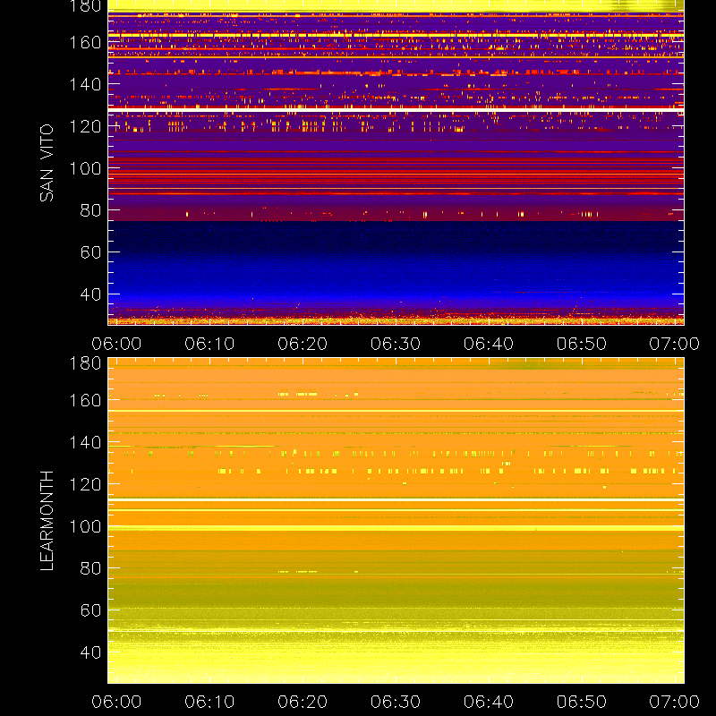This screenshot has height=716, width=716.
Task: Pick the 180 tick label on Learmonth axis
Action: [85, 363]
